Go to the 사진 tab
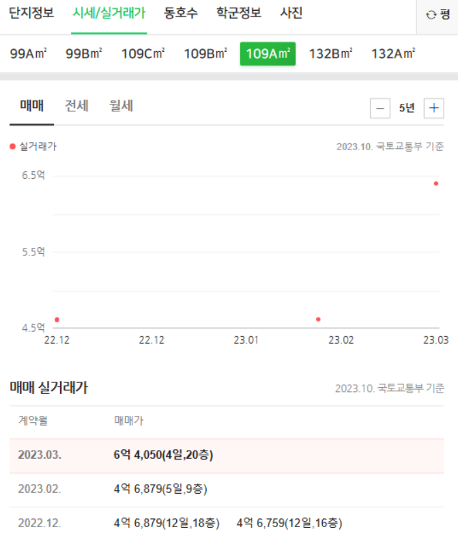 coord(291,13)
